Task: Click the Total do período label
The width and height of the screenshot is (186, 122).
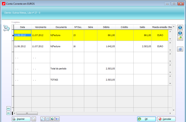Action: tap(58, 69)
